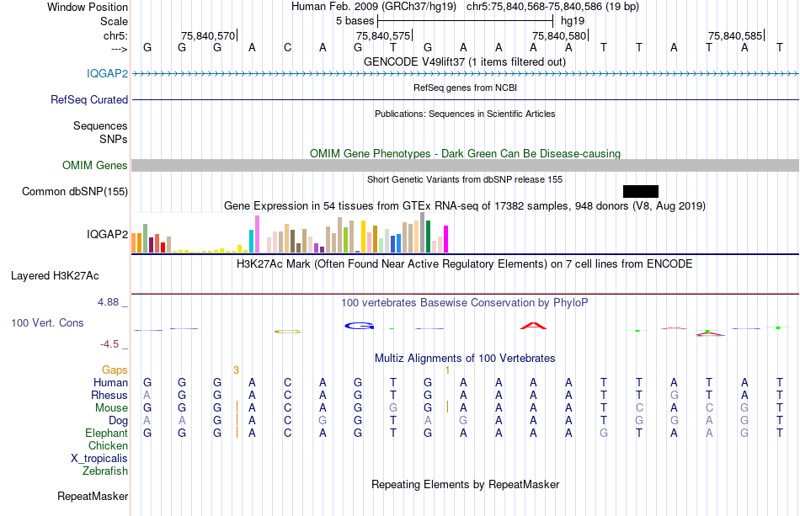The height and width of the screenshot is (516, 800).
Task: Click the Dog species label
Action: [x=118, y=421]
